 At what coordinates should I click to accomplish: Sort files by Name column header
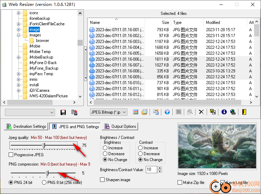(x=116, y=23)
